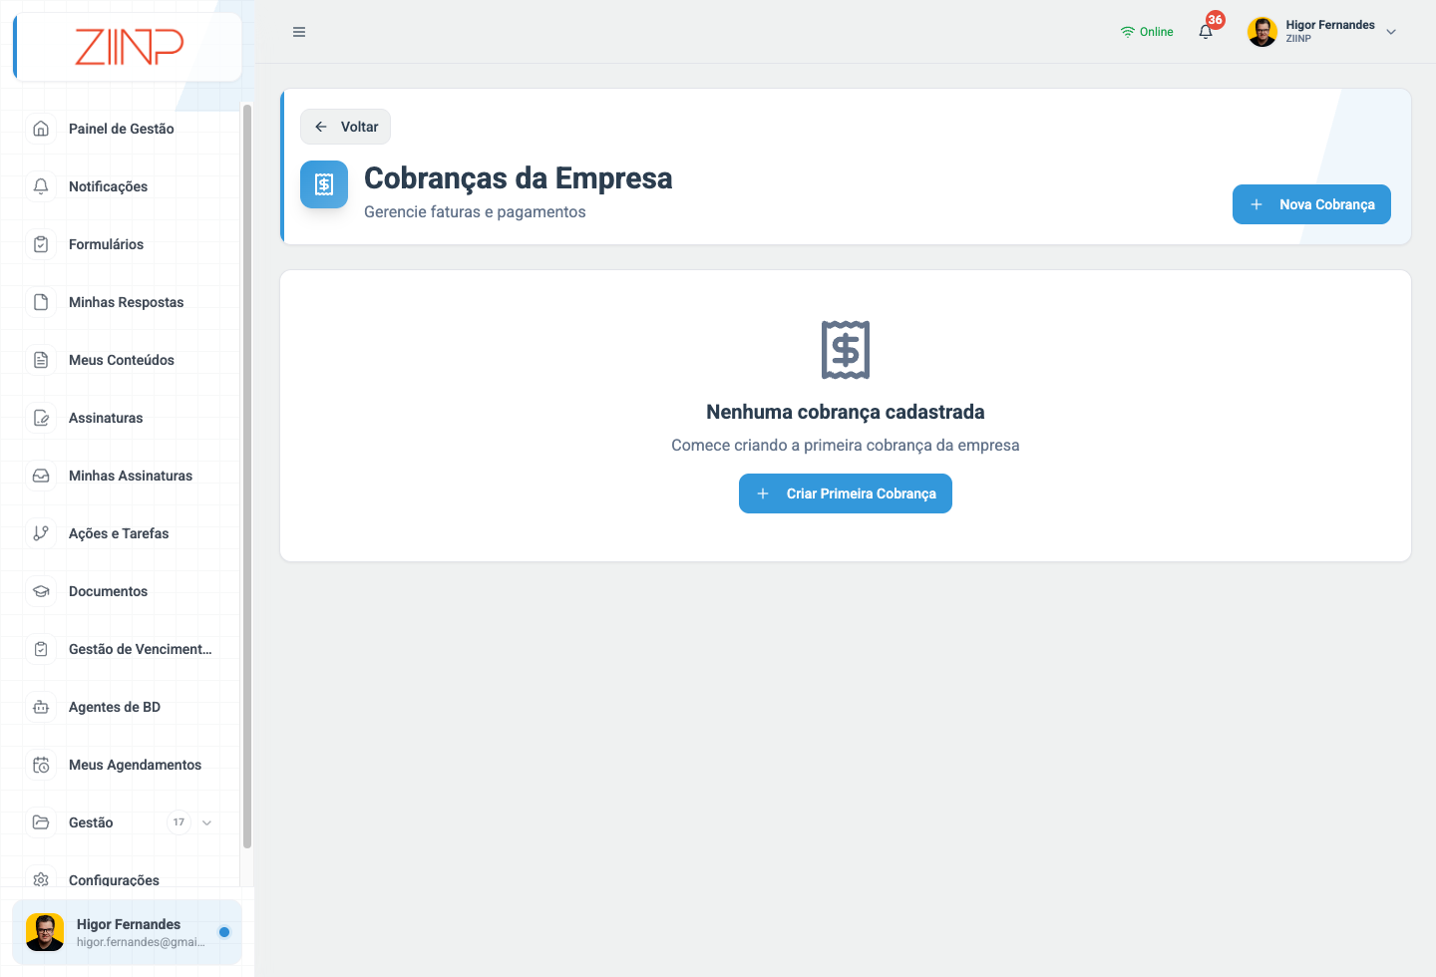The image size is (1436, 977).
Task: Click the Meus Agendamentos calendar icon
Action: tap(41, 765)
